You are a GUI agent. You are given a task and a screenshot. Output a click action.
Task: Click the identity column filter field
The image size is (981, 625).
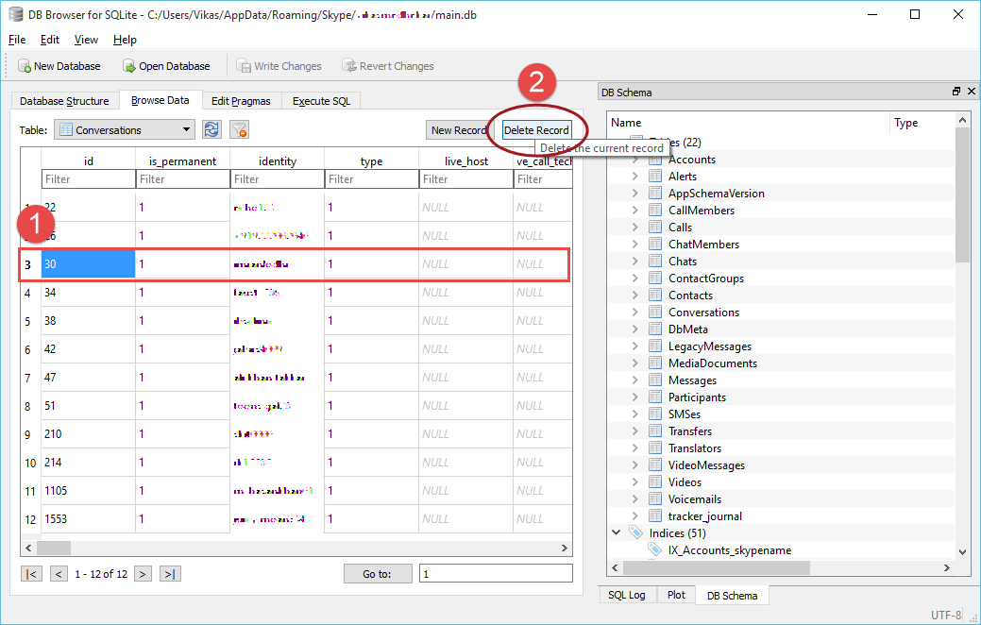tap(277, 179)
